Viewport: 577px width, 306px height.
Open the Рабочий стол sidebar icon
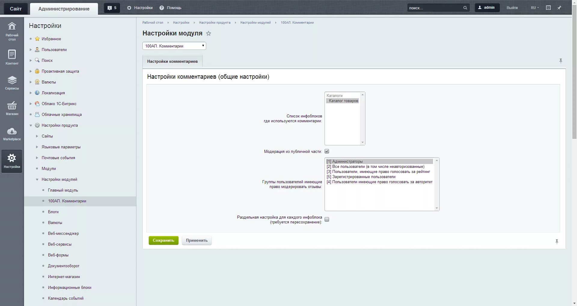point(12,31)
